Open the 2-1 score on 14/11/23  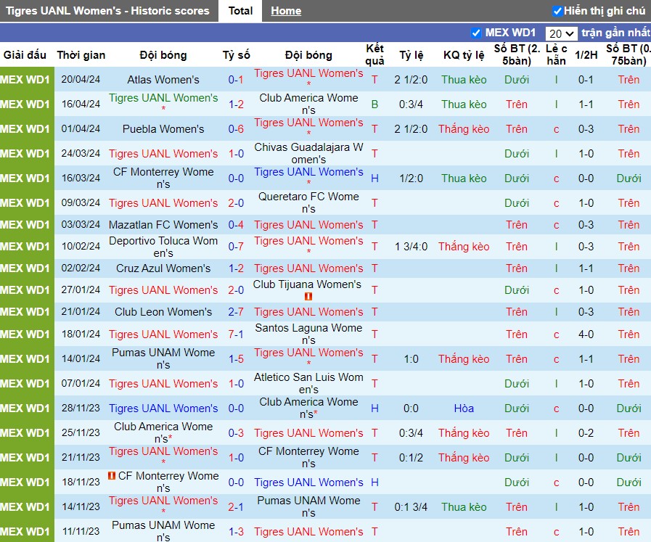click(x=236, y=506)
